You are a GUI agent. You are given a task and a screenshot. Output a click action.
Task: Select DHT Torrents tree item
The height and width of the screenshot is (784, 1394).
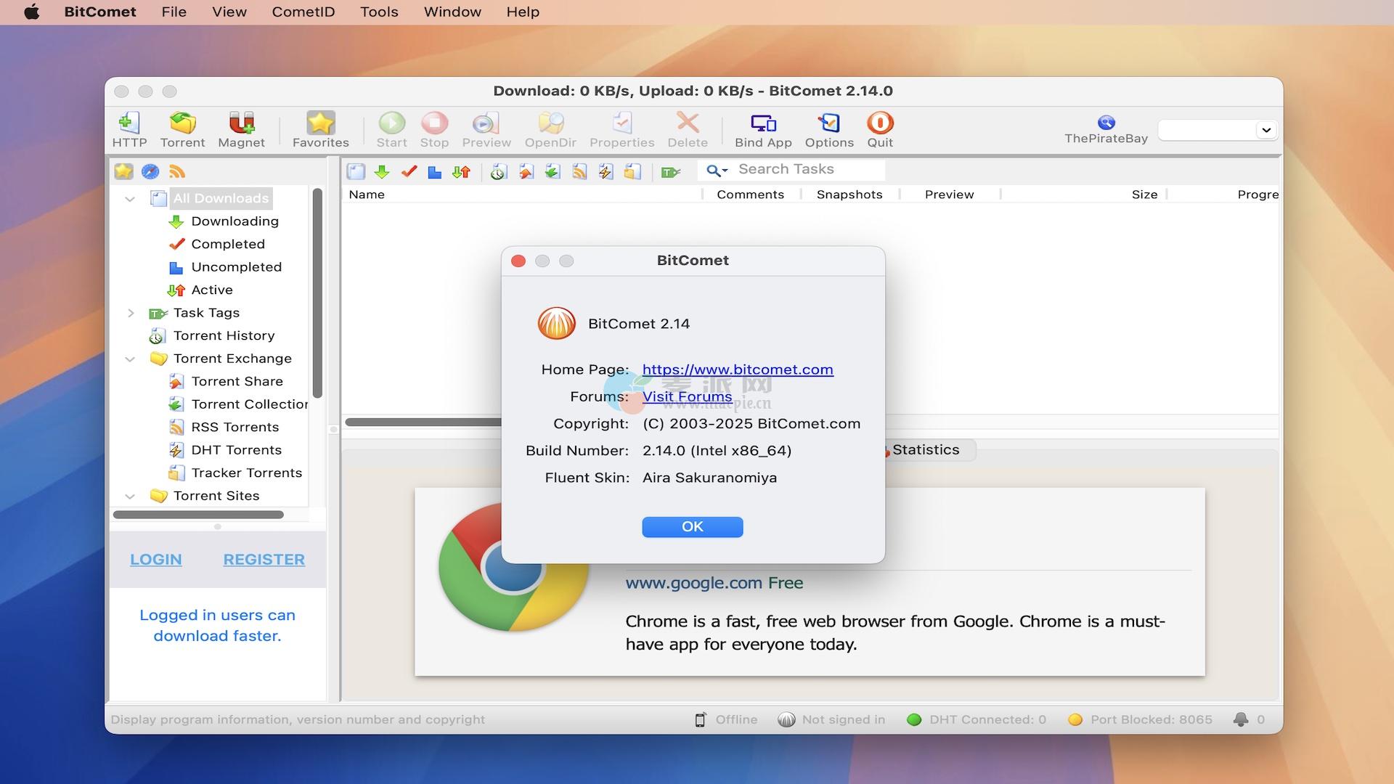pos(236,450)
